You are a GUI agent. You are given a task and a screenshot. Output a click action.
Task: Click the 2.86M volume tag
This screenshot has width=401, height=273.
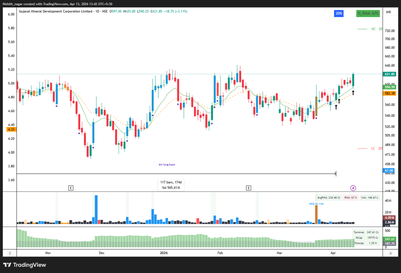pos(390,222)
